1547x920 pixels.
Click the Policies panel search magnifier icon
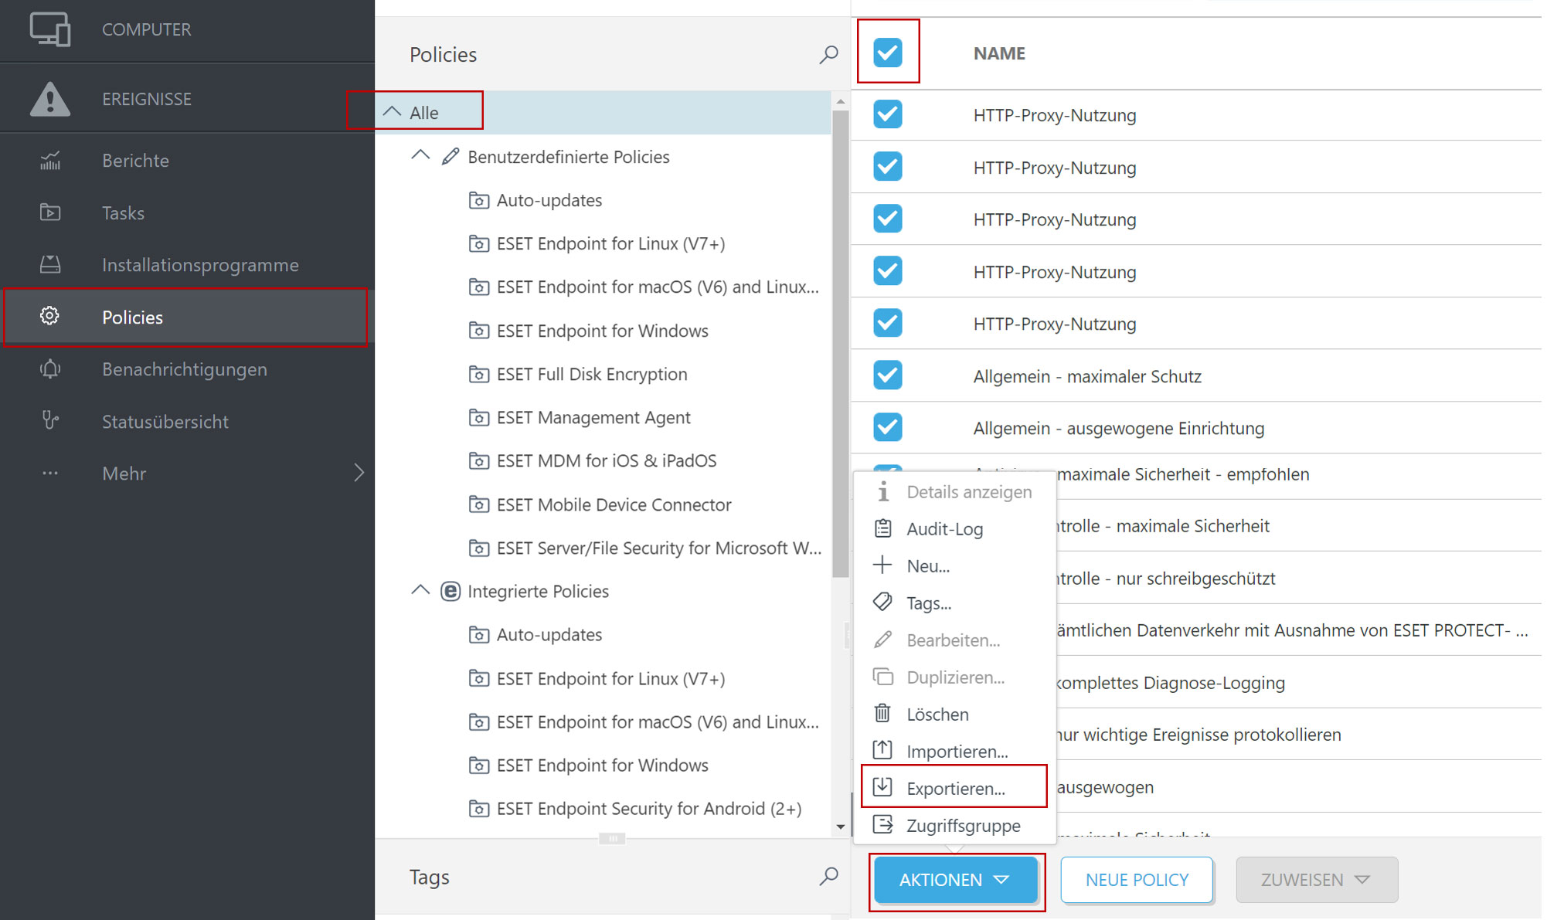pyautogui.click(x=828, y=54)
